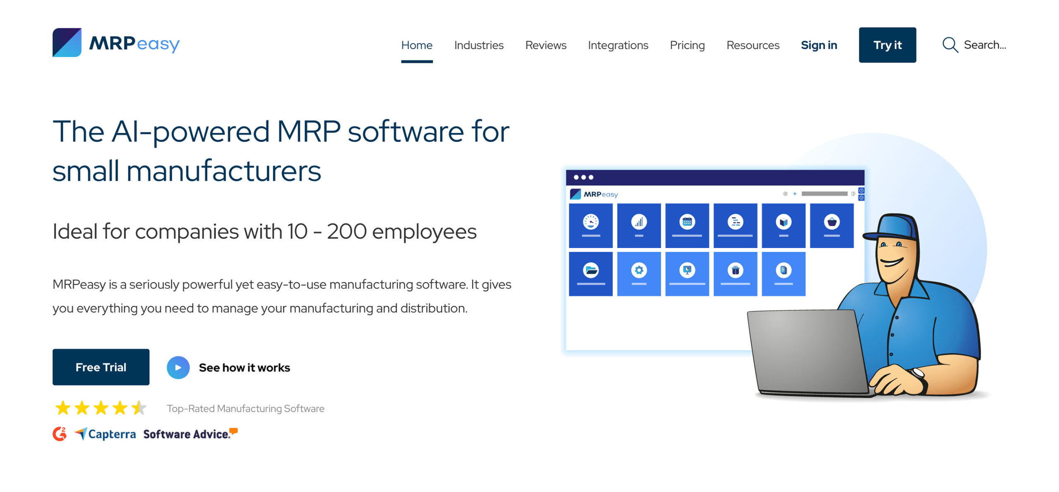1059x492 pixels.
Task: Open the Home menu item
Action: 417,45
